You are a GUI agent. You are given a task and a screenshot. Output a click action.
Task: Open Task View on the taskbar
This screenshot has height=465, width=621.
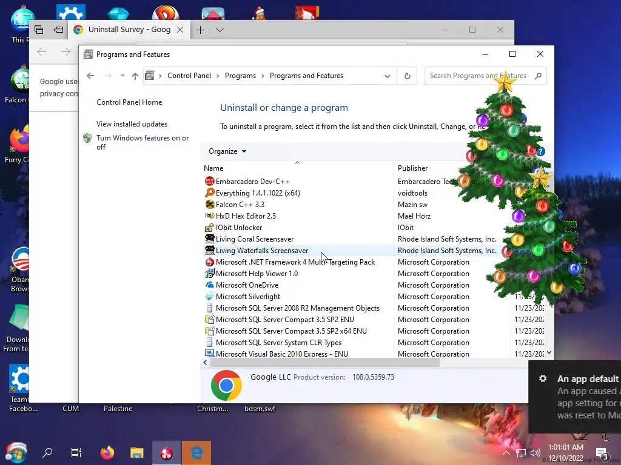[76, 453]
